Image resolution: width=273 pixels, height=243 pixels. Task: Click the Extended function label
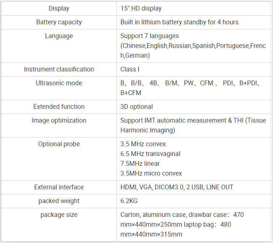click(59, 107)
